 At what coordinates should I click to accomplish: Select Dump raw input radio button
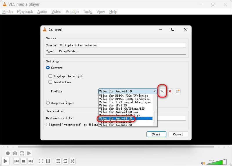pos(48,103)
